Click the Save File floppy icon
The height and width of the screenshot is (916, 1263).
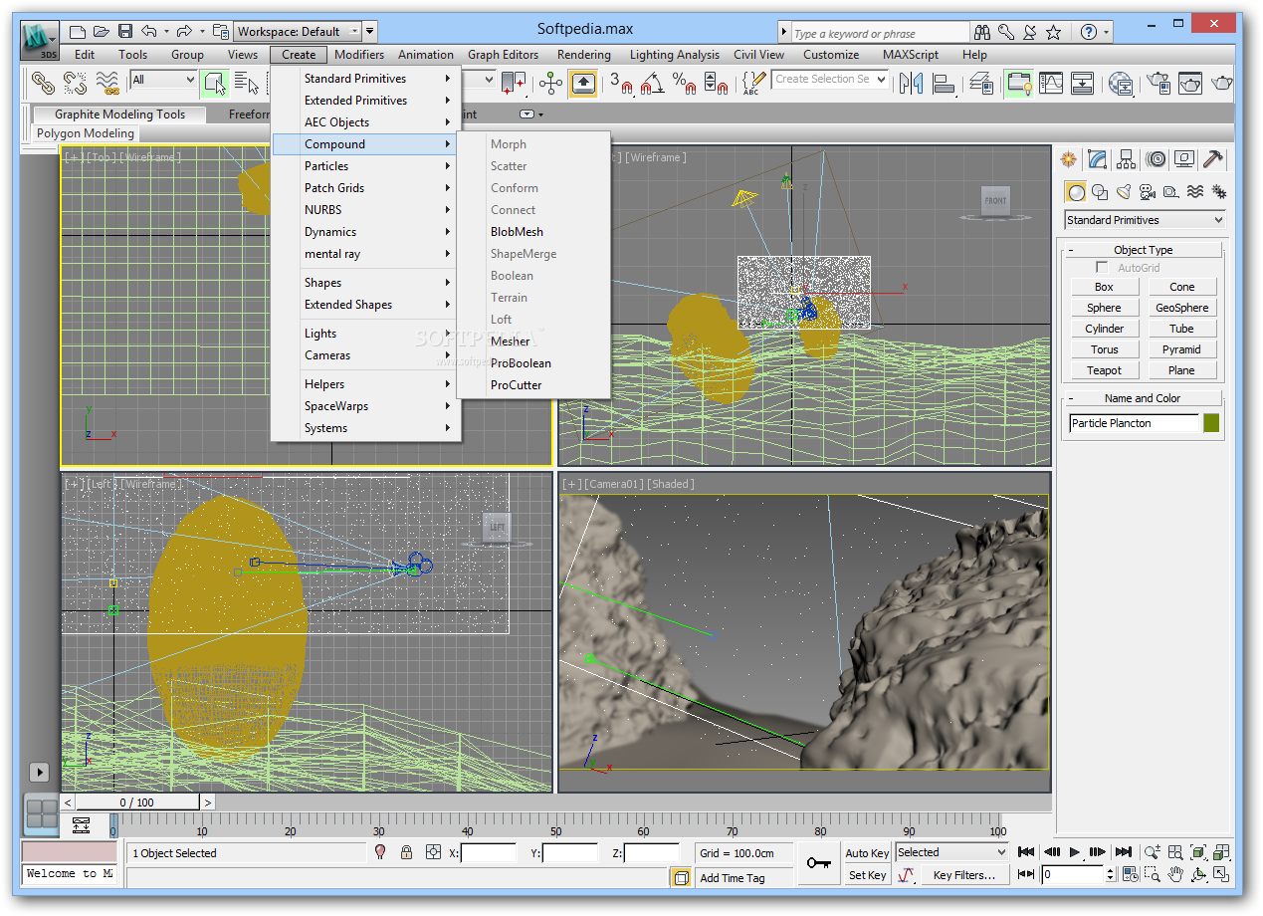click(125, 32)
